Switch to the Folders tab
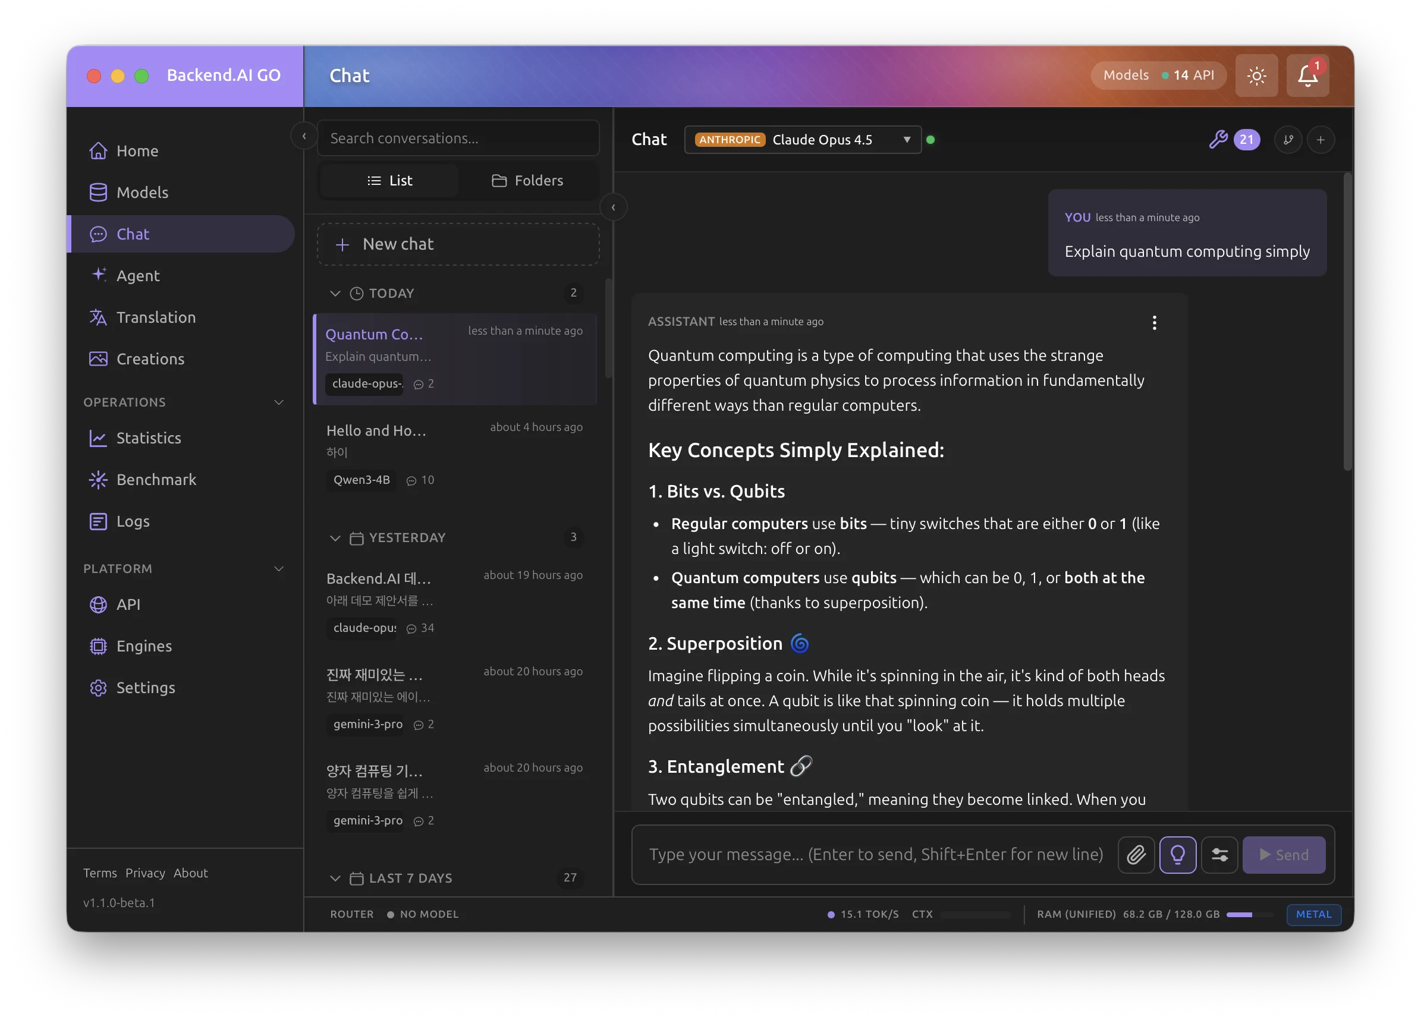 pyautogui.click(x=528, y=181)
